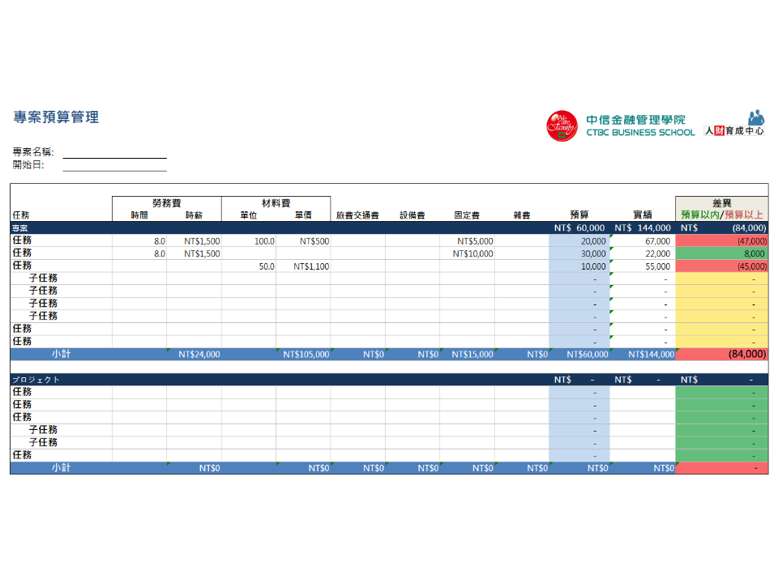
Task: Click the 專案名稱 input line
Action: pyautogui.click(x=114, y=152)
